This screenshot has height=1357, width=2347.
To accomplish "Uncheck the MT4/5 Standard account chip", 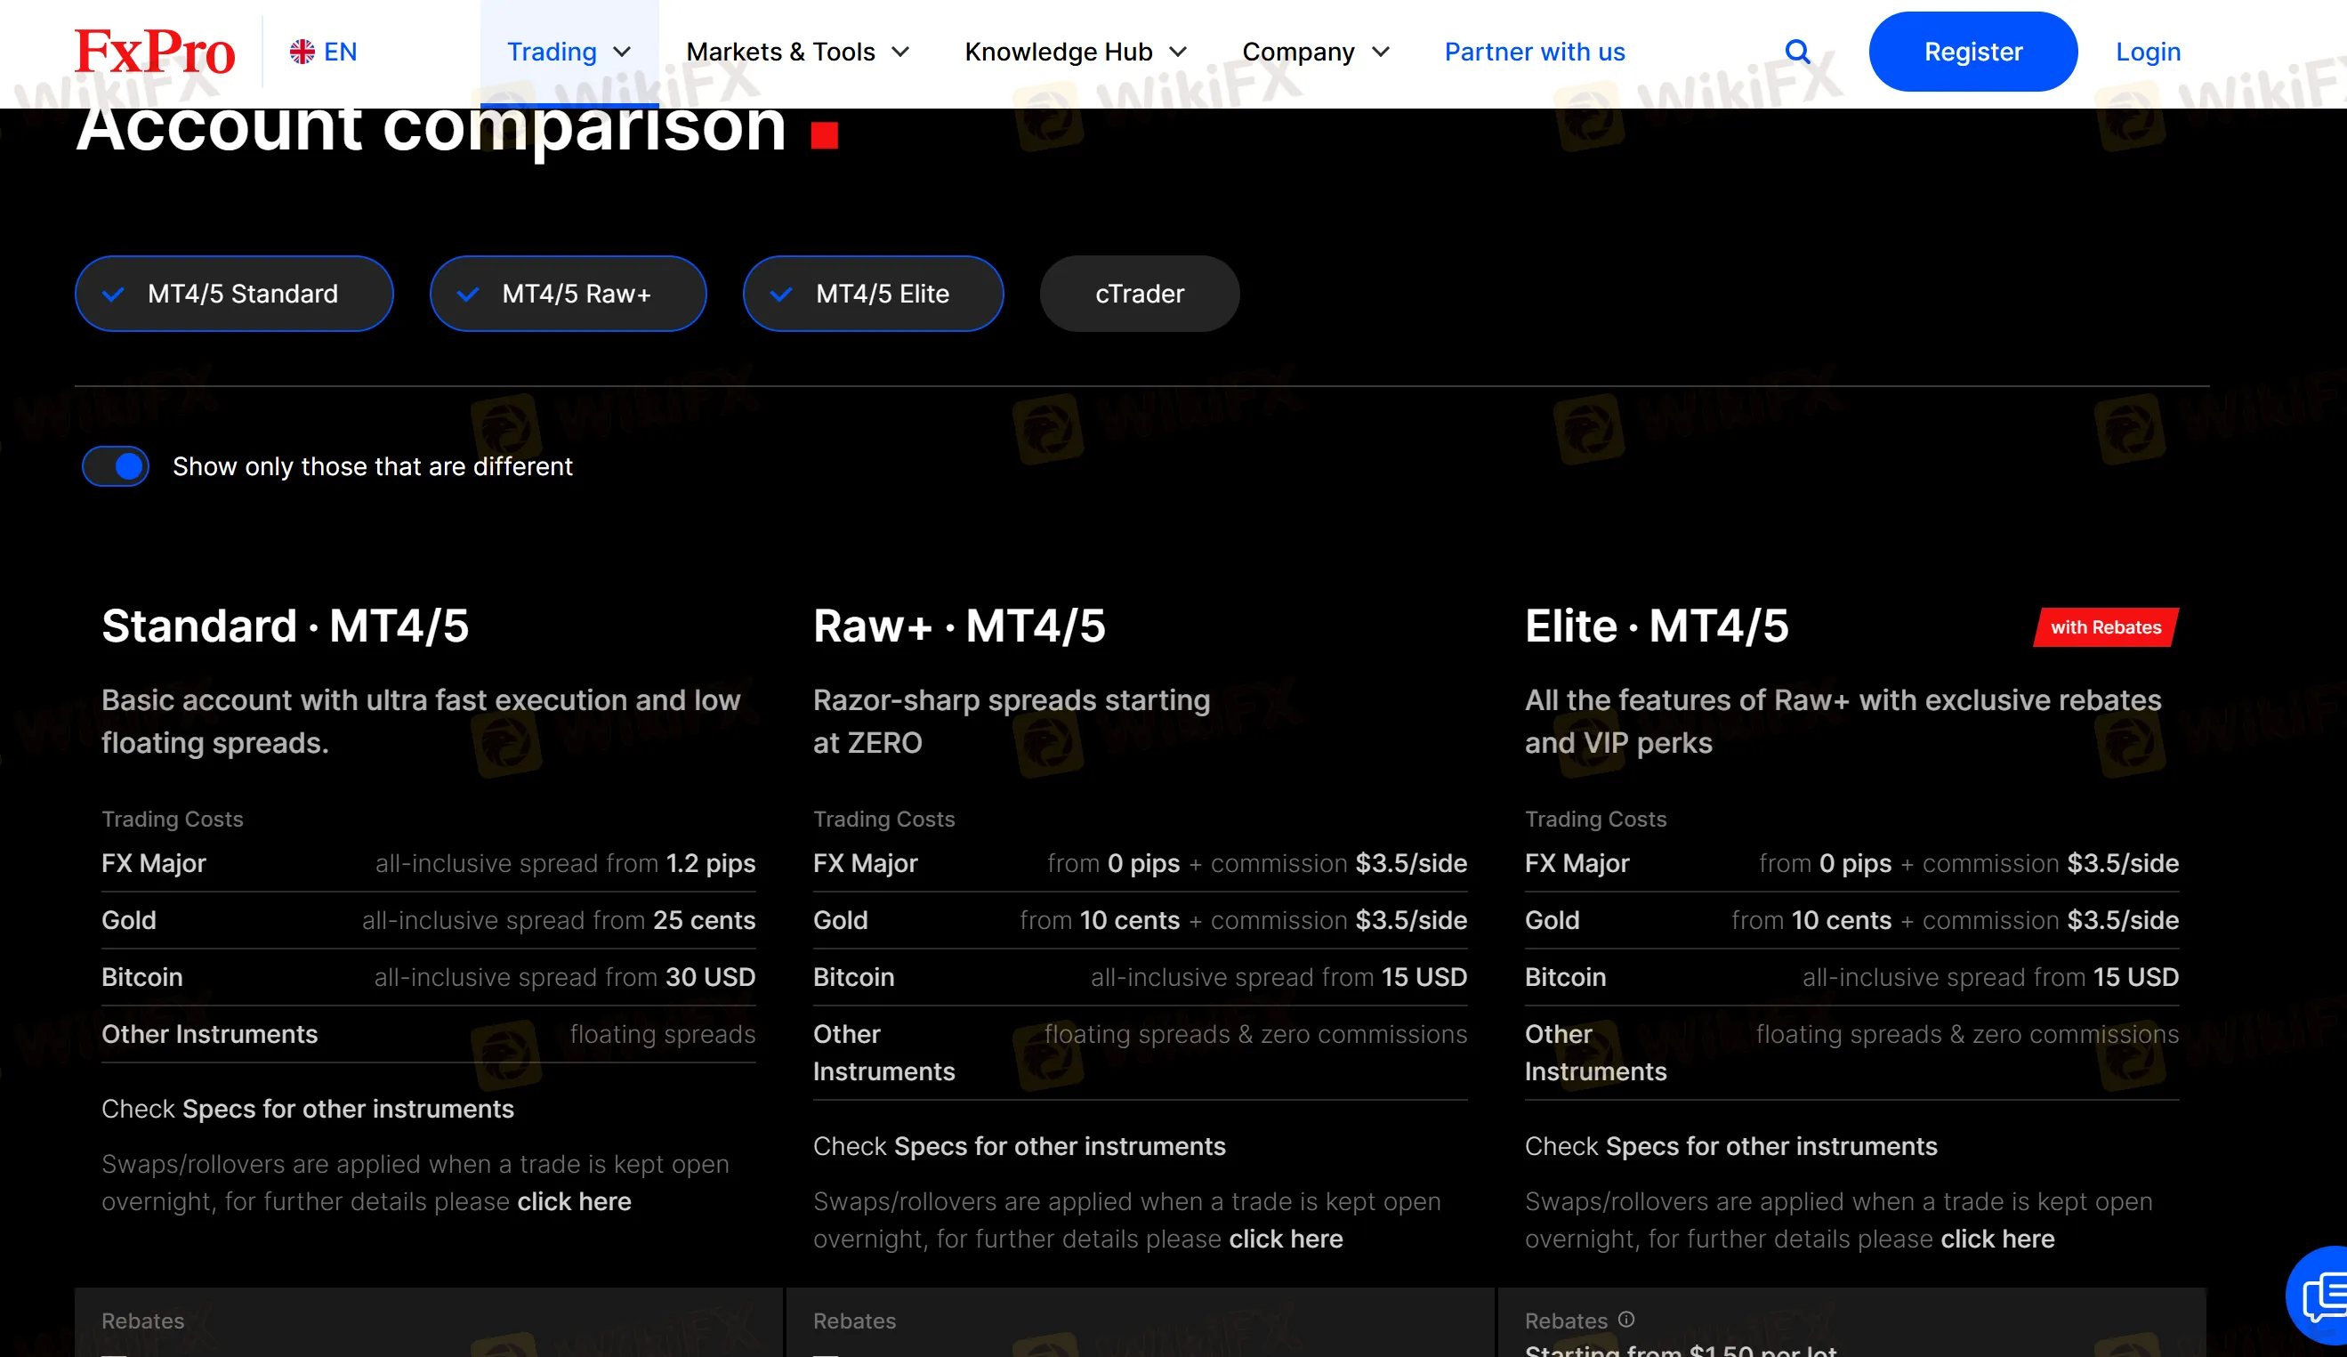I will coord(234,294).
